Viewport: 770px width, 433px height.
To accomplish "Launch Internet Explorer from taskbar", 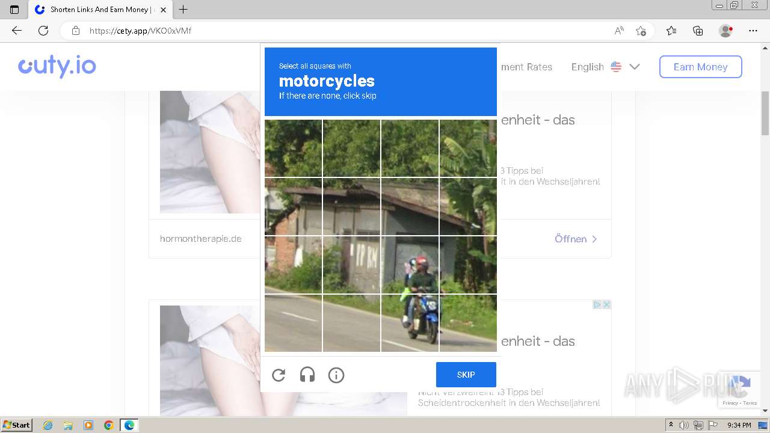I will (x=48, y=425).
